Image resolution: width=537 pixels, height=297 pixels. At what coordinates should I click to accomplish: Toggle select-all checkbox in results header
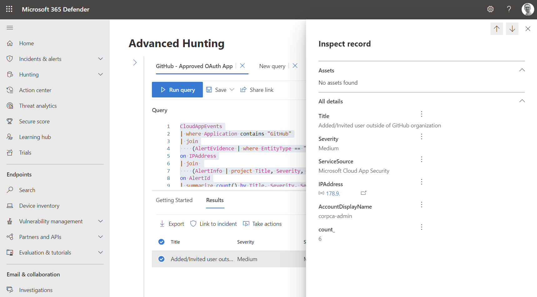161,242
